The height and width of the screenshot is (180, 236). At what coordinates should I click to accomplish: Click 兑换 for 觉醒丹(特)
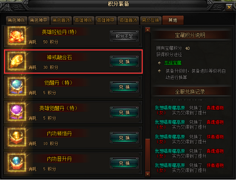pyautogui.click(x=124, y=87)
